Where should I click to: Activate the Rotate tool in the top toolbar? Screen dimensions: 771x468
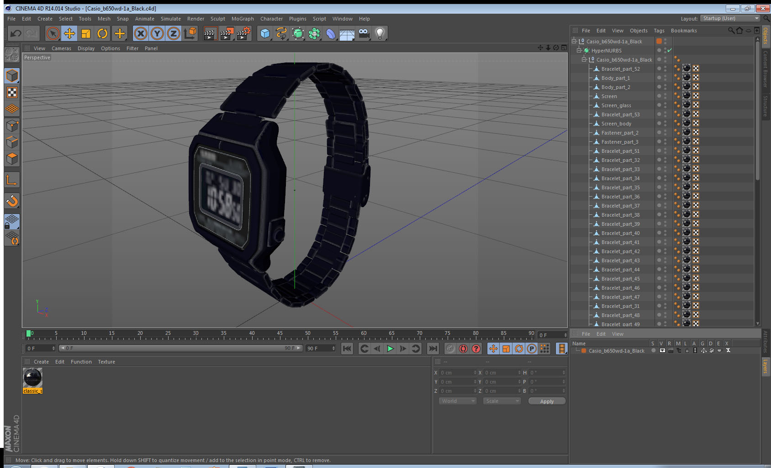click(102, 33)
